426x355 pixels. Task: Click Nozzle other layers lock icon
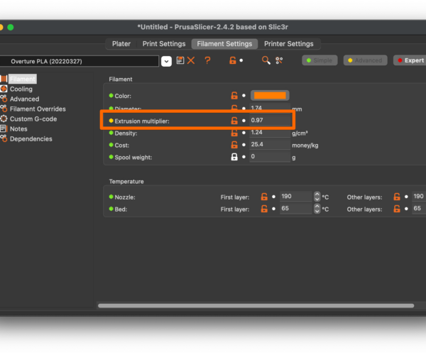pos(397,197)
